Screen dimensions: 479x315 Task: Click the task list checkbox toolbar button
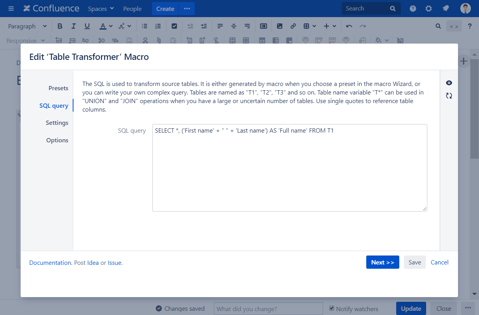click(174, 26)
